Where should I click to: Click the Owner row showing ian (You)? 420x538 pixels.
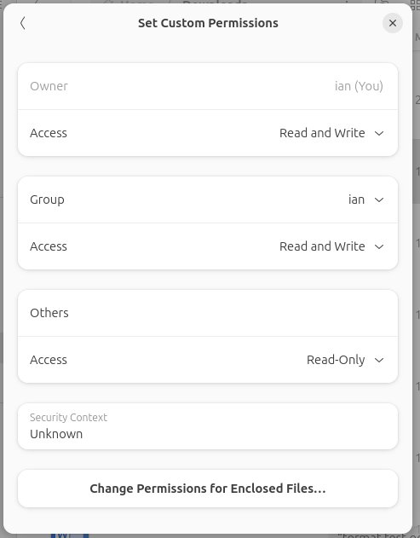tap(208, 86)
